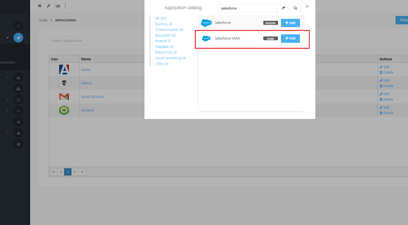Select the Salesforce cloud logo in first row
This screenshot has height=225, width=408.
[207, 23]
